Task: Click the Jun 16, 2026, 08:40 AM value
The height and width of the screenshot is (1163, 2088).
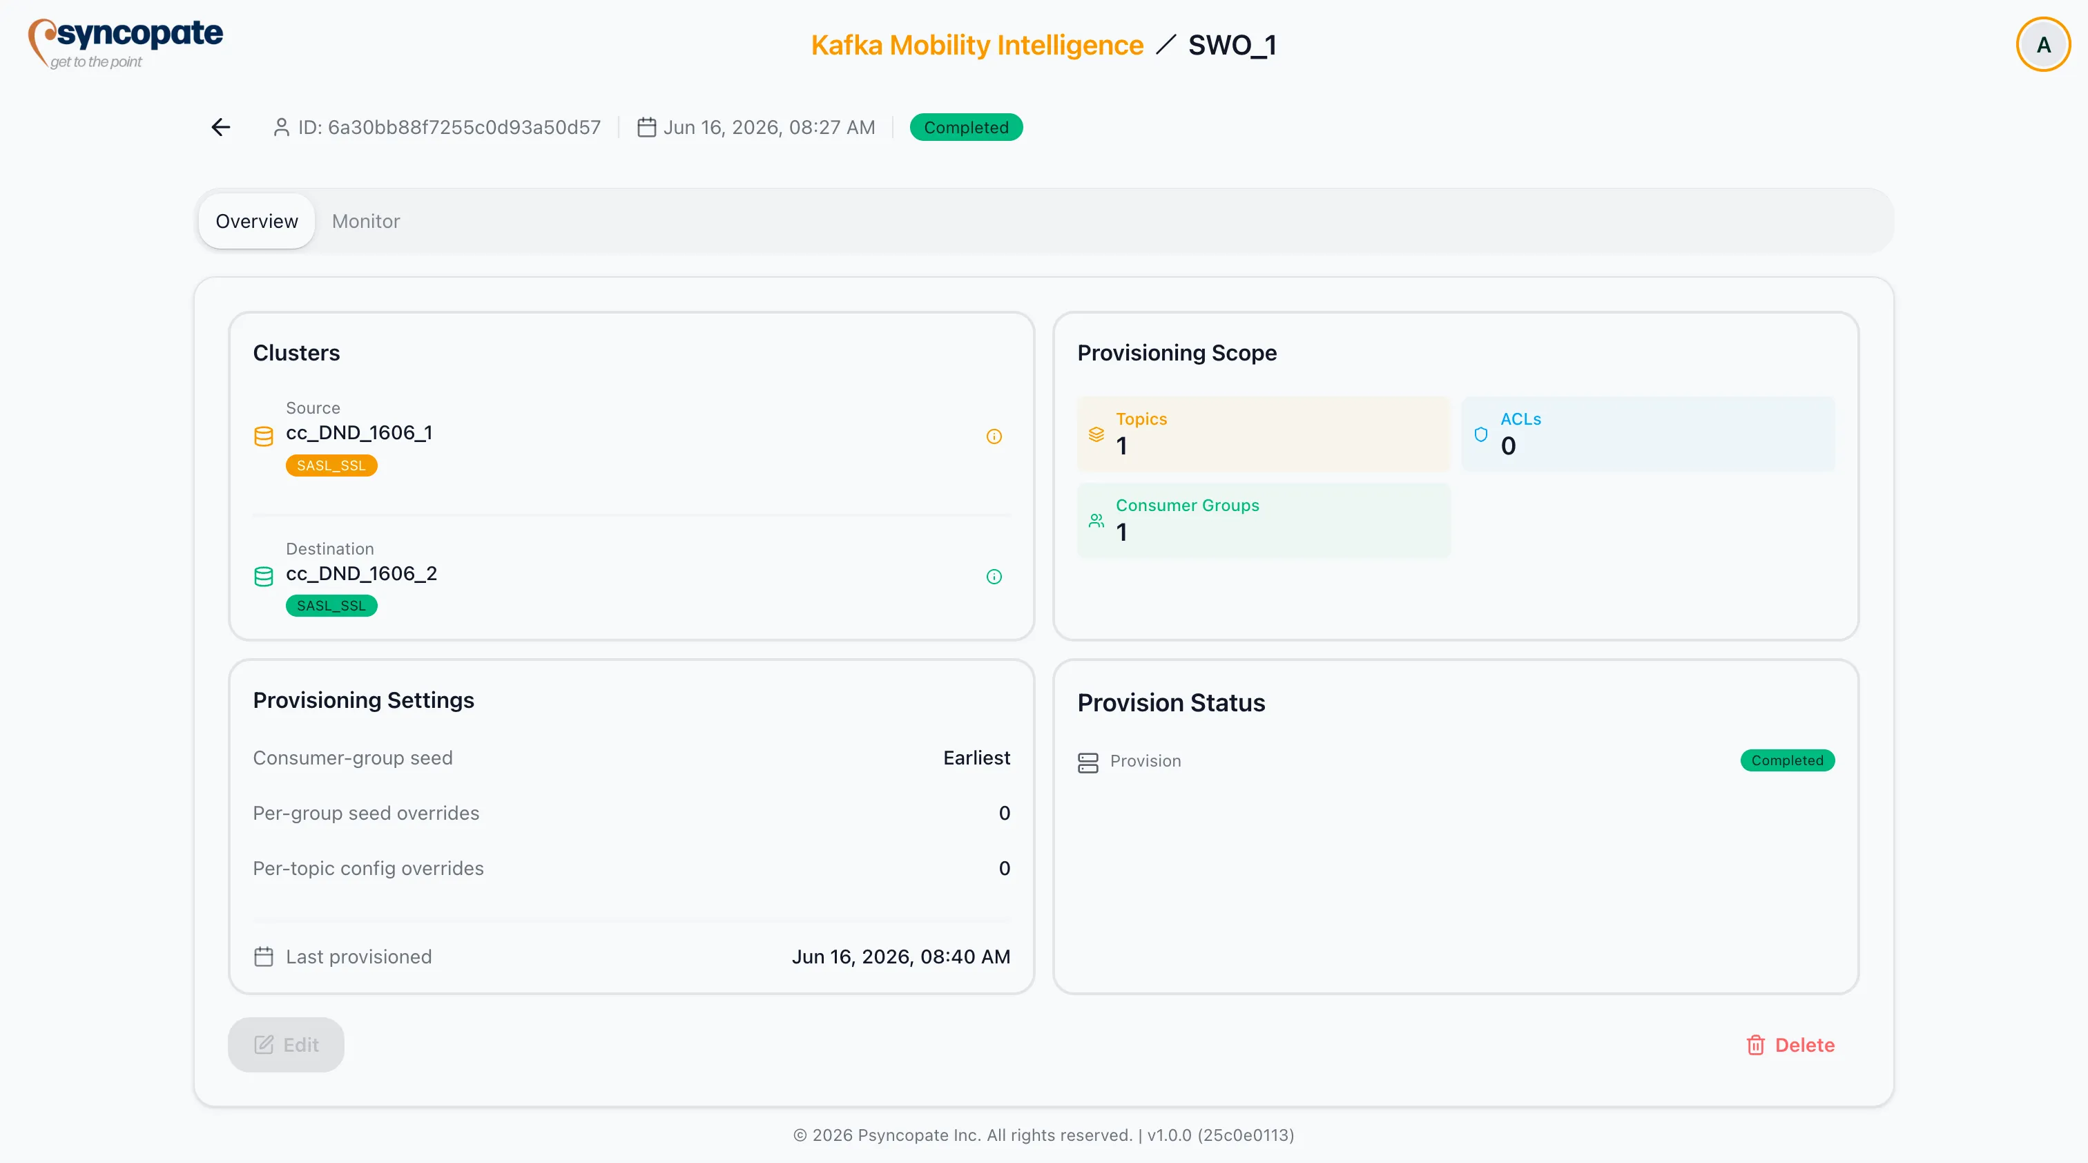Action: click(x=900, y=957)
